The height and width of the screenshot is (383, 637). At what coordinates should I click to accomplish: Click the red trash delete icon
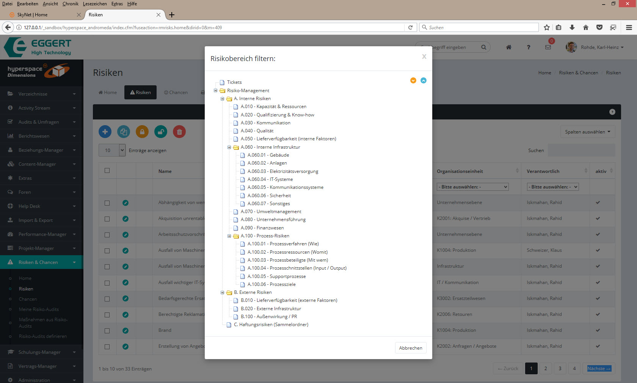(x=179, y=132)
